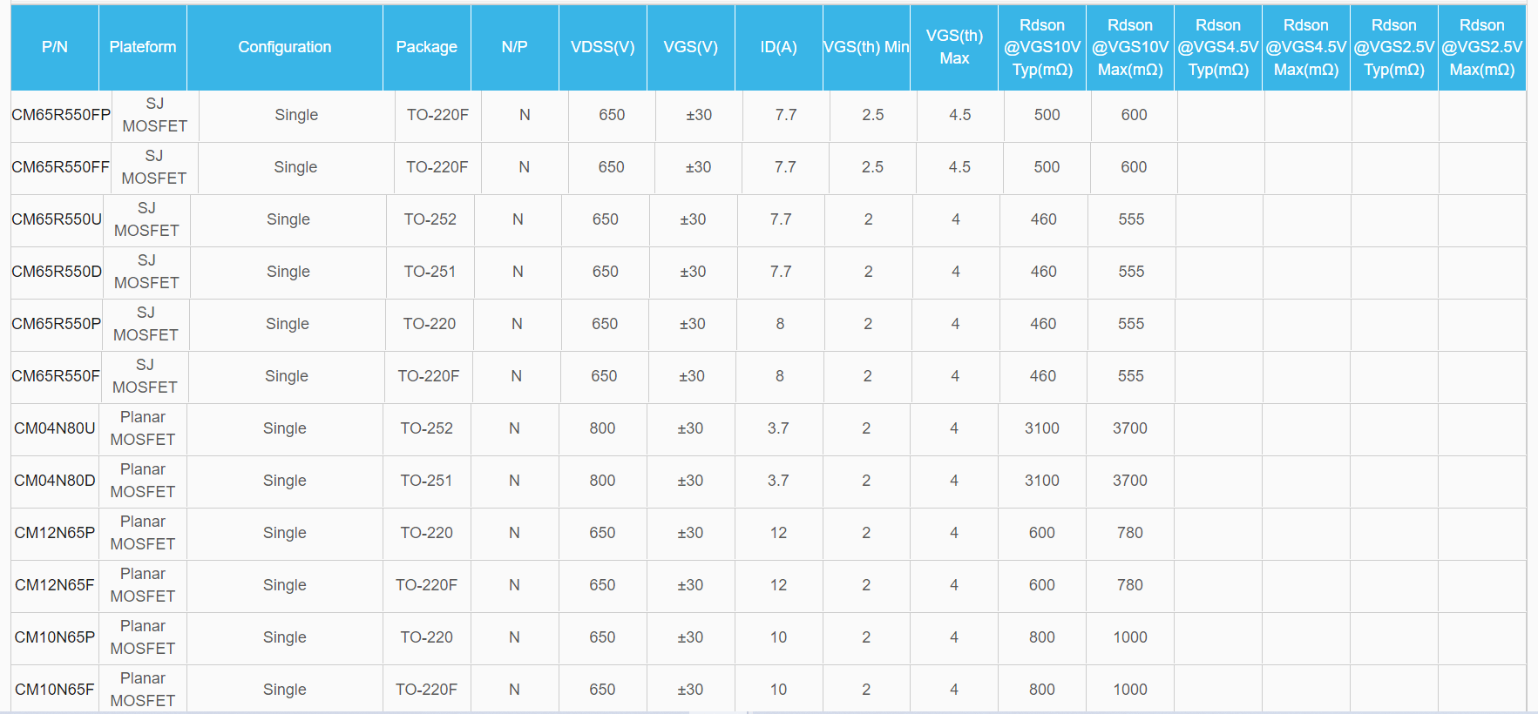Select part number CM12N65F

point(55,585)
